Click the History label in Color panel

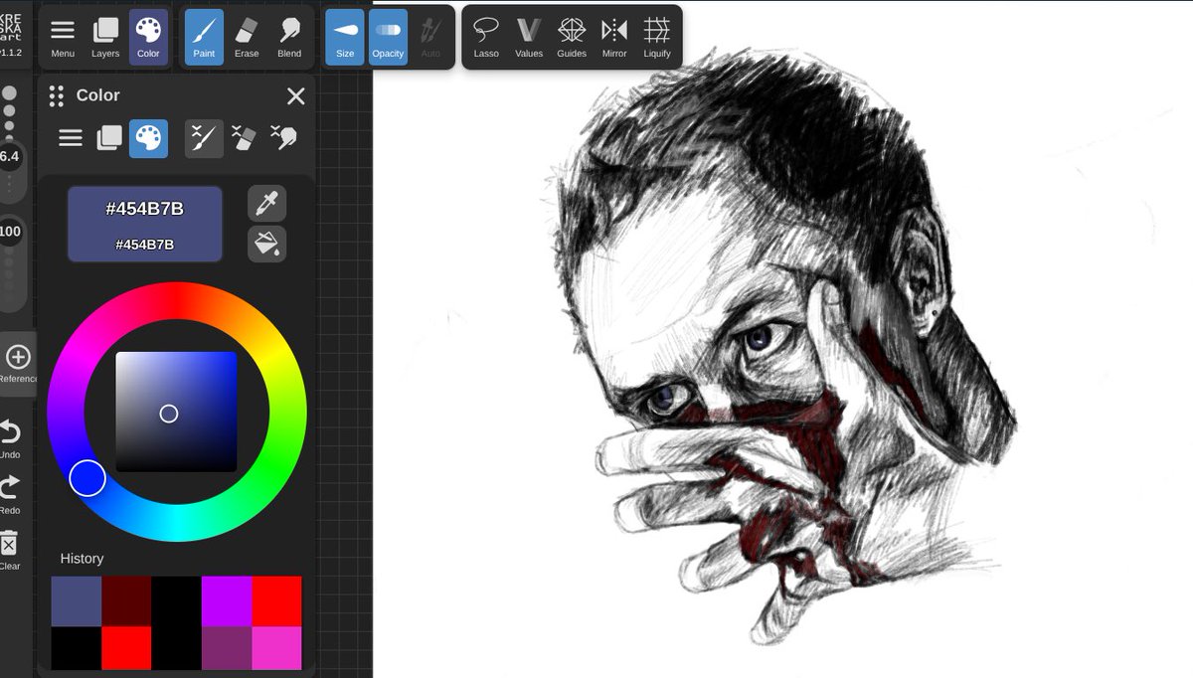pos(82,559)
